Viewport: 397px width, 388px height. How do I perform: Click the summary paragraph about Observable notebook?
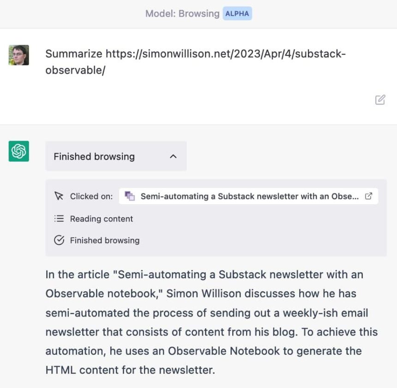(x=212, y=322)
